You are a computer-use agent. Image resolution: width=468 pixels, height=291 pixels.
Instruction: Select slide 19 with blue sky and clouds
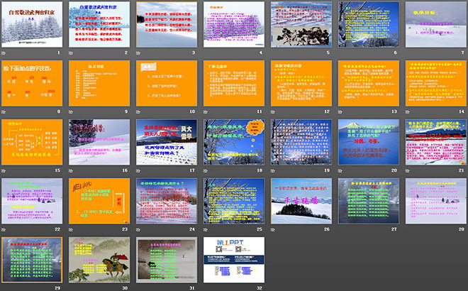299,142
